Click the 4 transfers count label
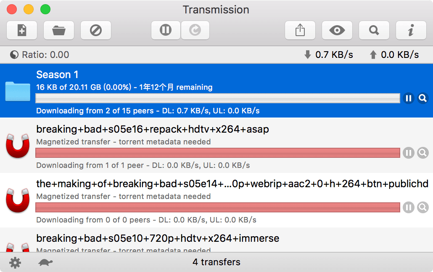Image resolution: width=433 pixels, height=272 pixels. (x=216, y=262)
